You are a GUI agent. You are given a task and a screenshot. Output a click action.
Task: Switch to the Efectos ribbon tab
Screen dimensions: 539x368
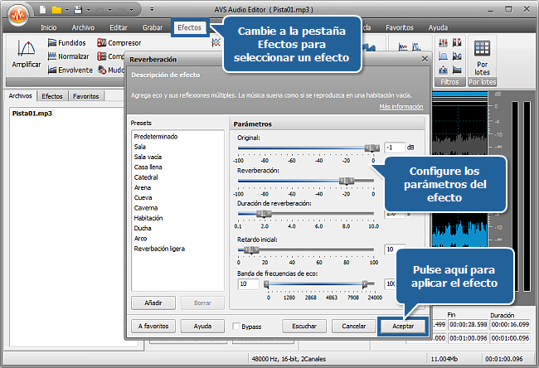click(x=187, y=27)
